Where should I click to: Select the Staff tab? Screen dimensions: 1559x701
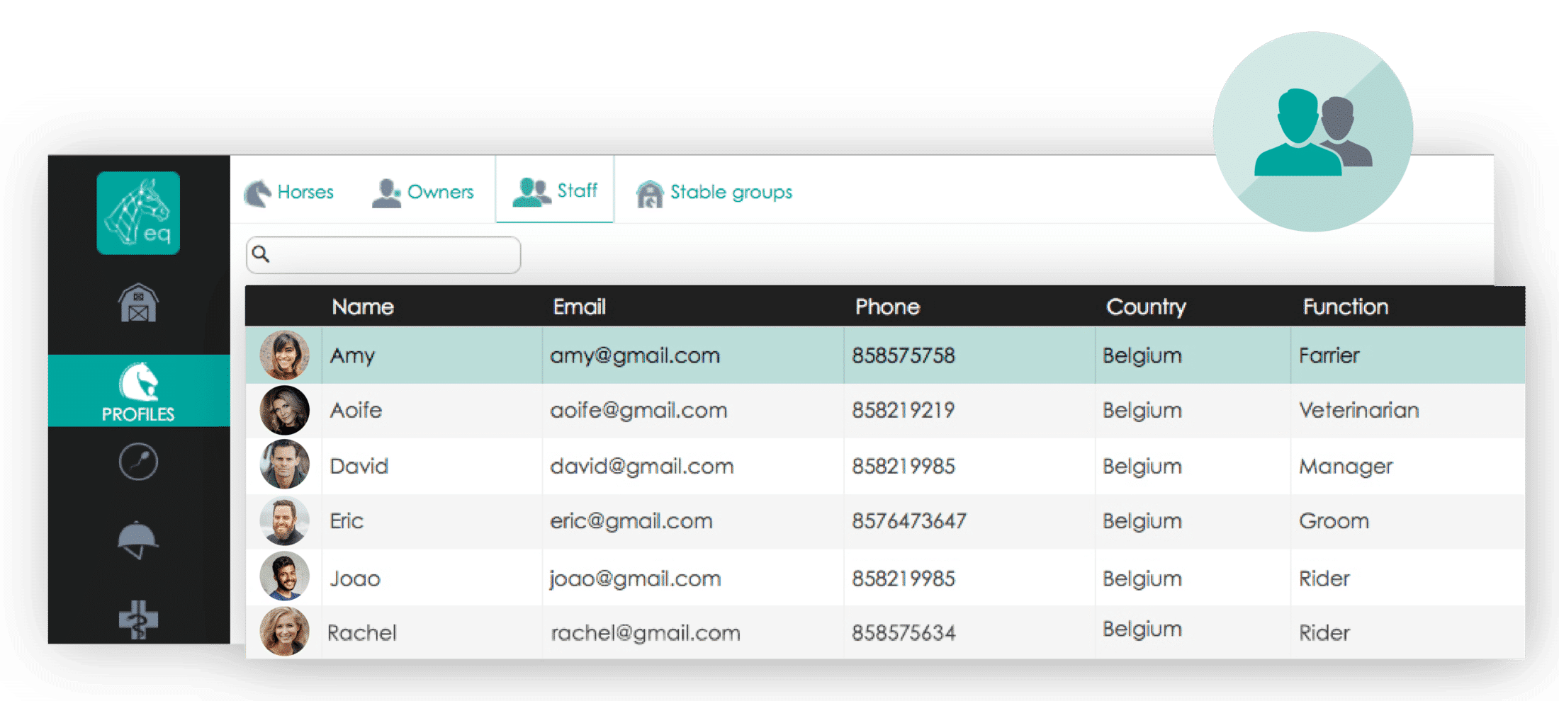point(555,190)
